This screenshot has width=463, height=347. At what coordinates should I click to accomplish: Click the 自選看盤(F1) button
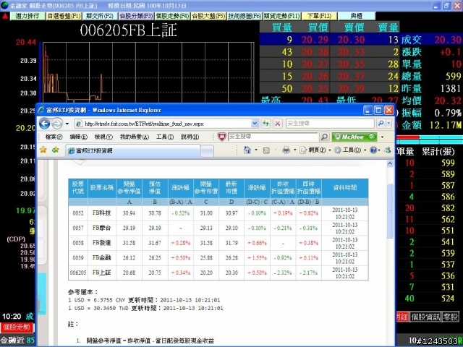click(64, 16)
